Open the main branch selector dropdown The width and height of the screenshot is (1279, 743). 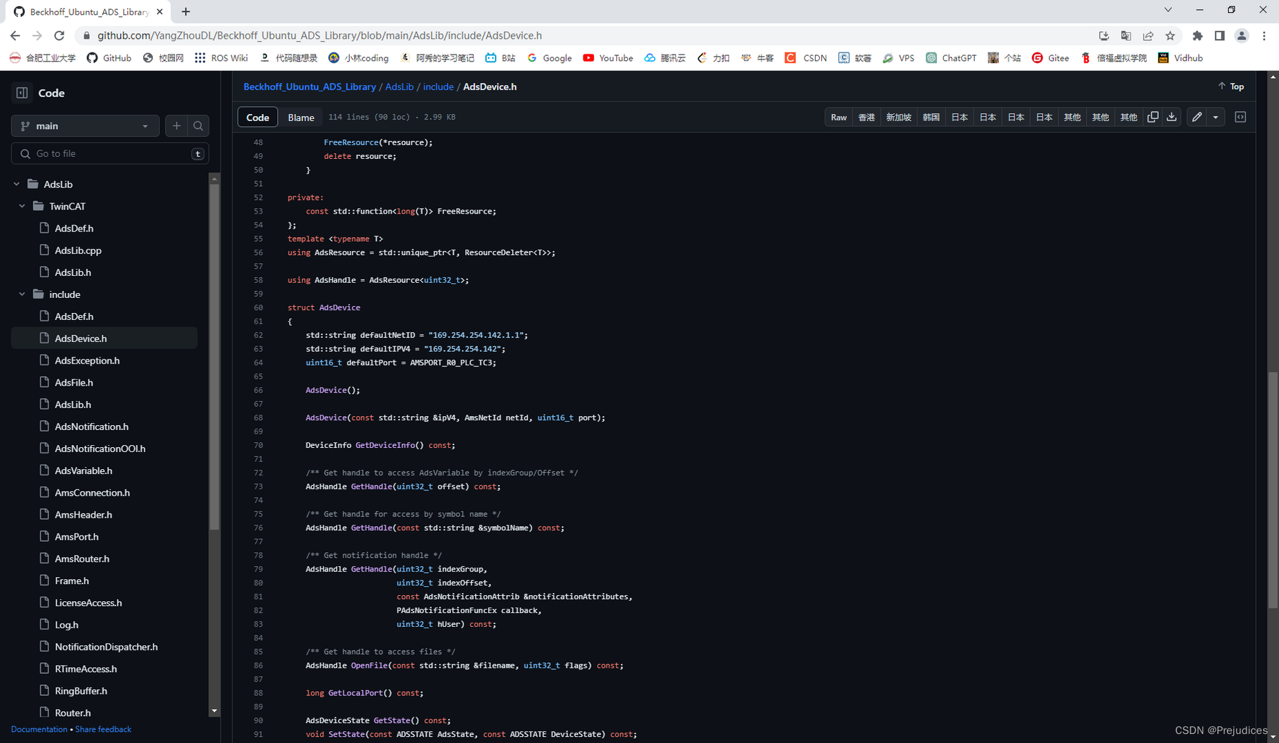click(x=84, y=126)
